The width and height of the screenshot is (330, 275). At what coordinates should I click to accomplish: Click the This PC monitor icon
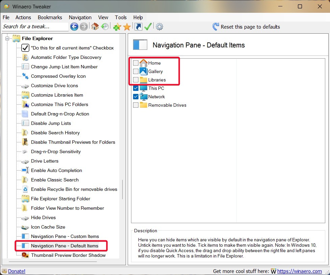pos(143,88)
